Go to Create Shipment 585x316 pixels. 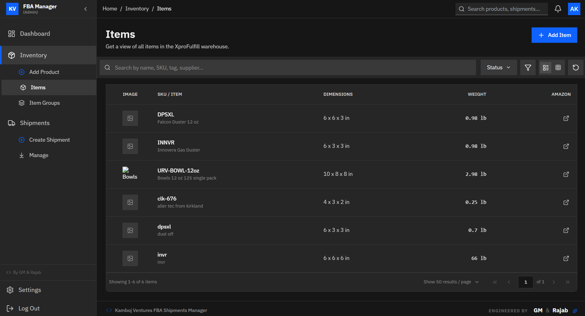(49, 140)
